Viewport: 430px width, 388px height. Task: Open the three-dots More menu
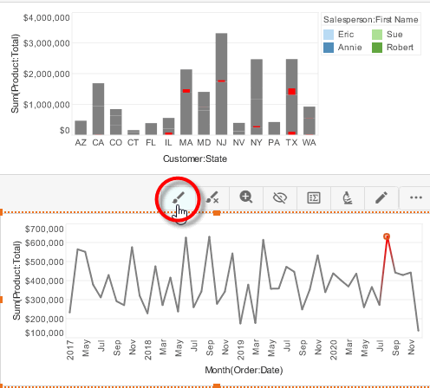(x=416, y=197)
